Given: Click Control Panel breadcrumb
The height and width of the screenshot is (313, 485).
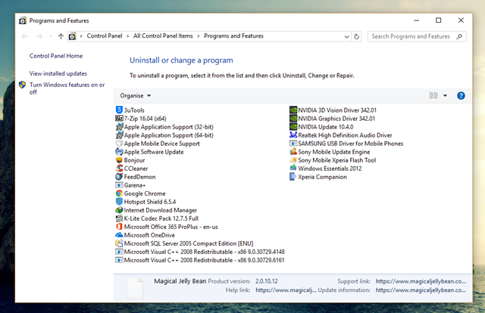Looking at the screenshot, I should click(x=105, y=36).
